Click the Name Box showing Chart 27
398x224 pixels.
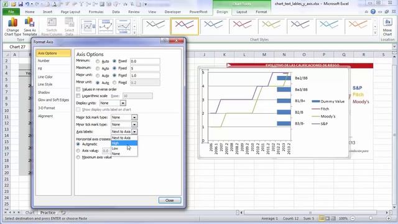(17, 47)
